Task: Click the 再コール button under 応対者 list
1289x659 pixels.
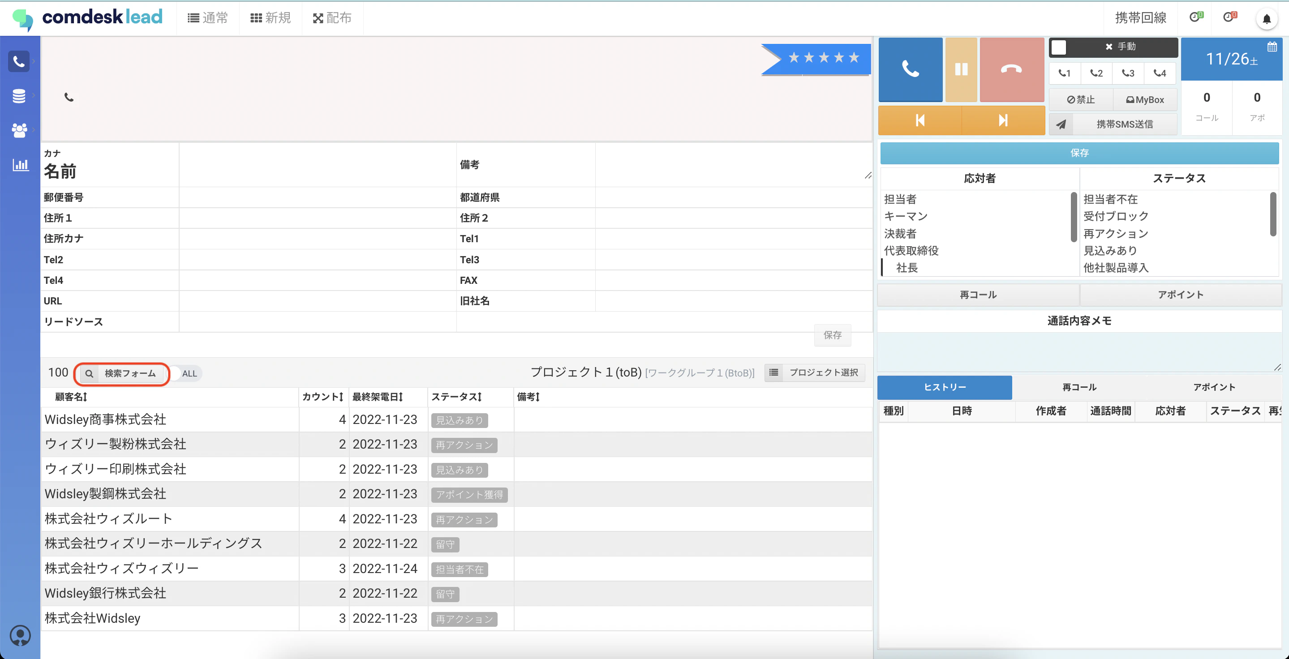Action: point(978,295)
